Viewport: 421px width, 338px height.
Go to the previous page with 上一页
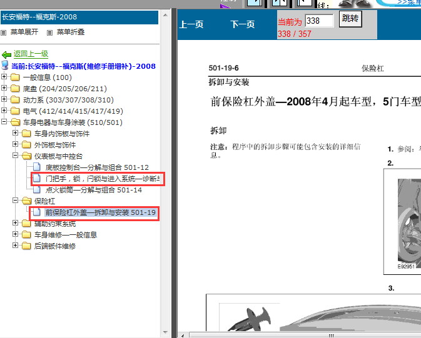coord(191,25)
